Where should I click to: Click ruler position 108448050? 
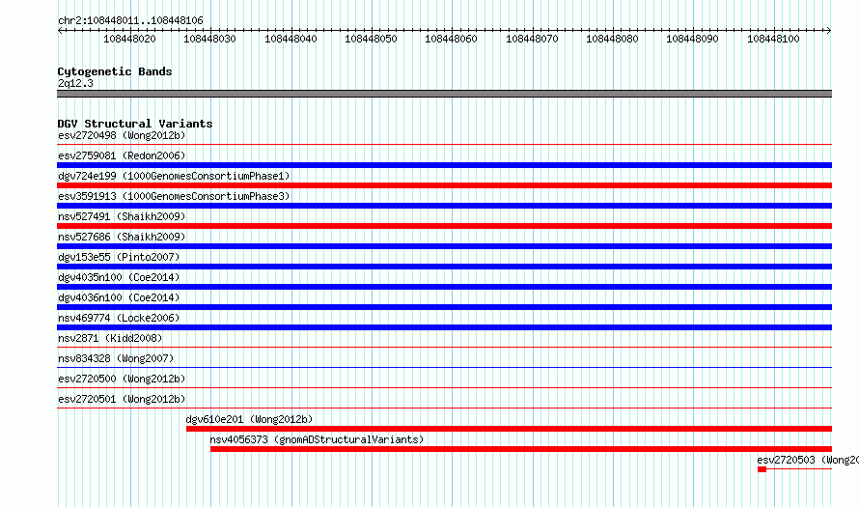point(371,39)
